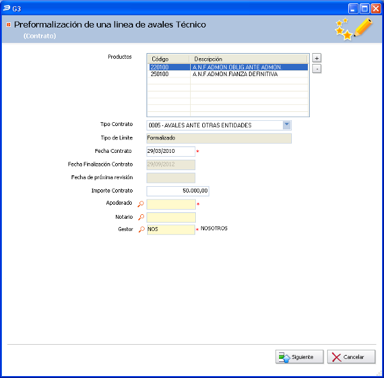
Task: Add a product with the plus button
Action: point(317,58)
